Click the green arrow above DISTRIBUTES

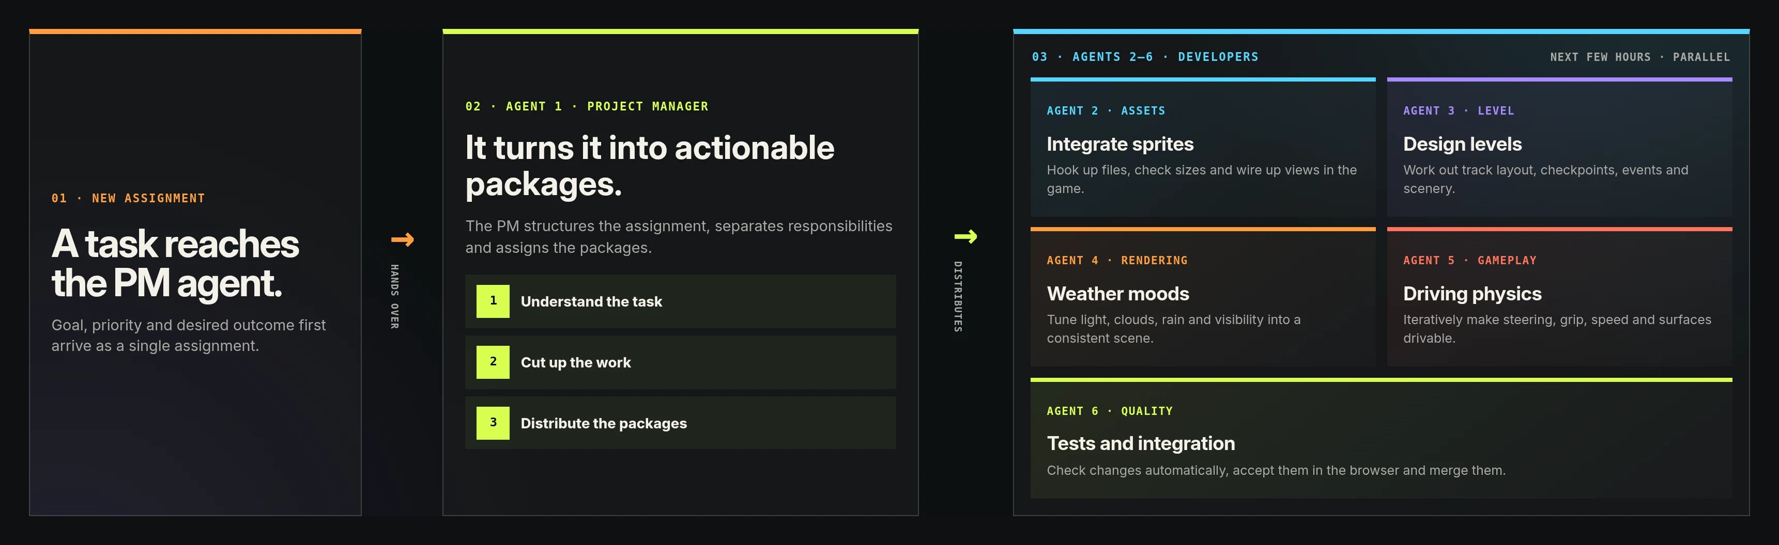[x=965, y=236]
